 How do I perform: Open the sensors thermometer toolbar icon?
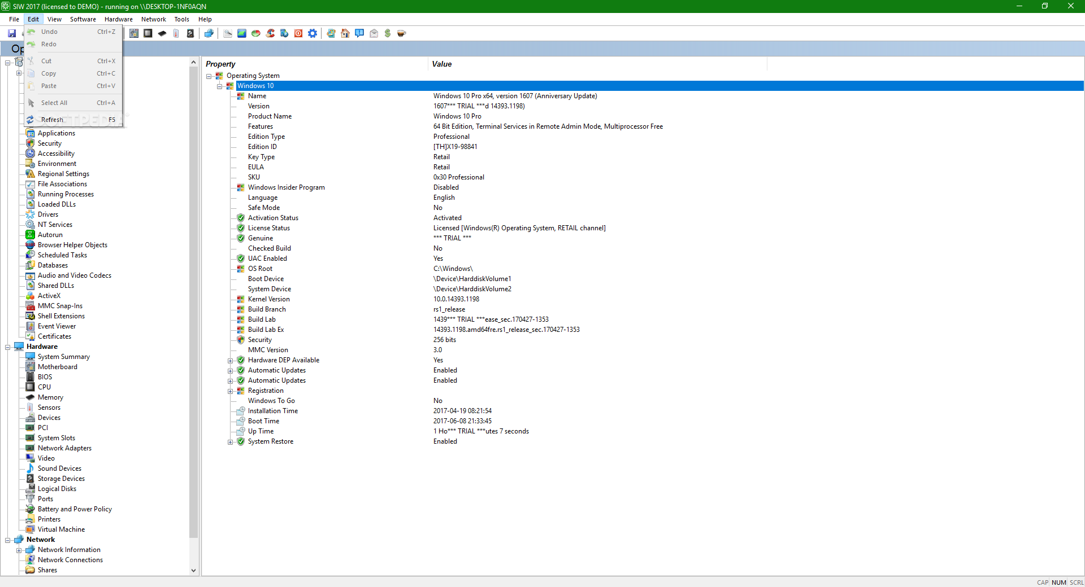click(x=176, y=33)
